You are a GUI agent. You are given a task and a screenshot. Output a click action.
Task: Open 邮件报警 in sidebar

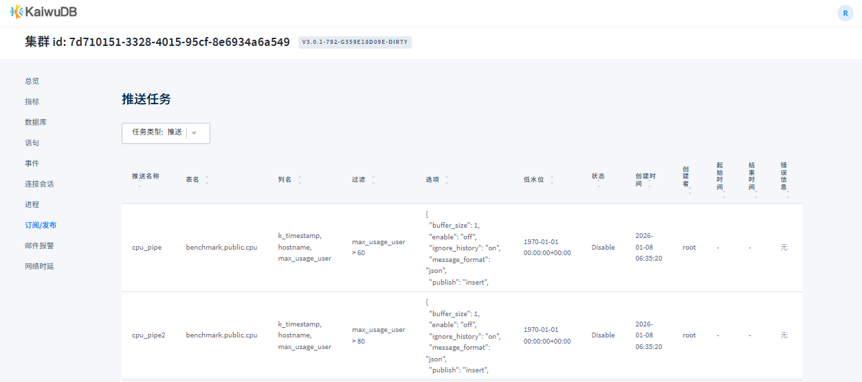(x=39, y=246)
